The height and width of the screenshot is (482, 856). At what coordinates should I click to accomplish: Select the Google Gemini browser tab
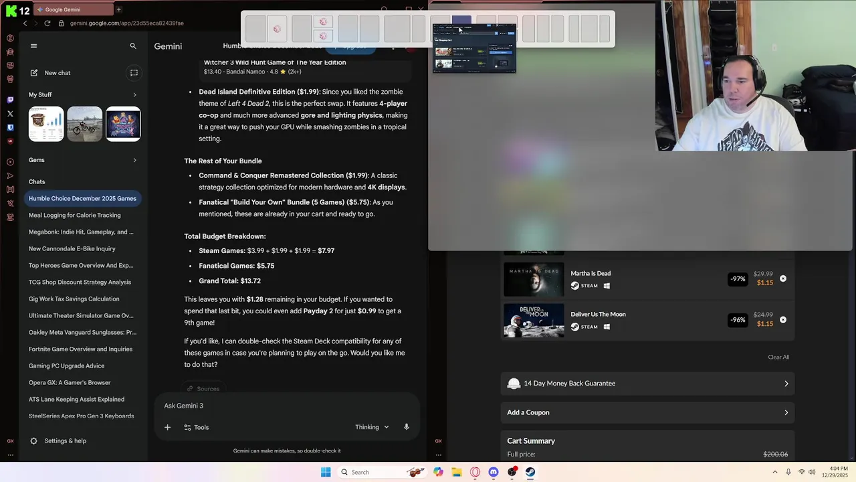(x=74, y=9)
